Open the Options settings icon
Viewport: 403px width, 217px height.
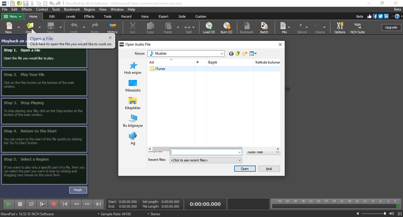[x=340, y=28]
